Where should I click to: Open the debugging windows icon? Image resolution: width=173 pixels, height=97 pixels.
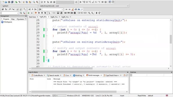point(110,2)
